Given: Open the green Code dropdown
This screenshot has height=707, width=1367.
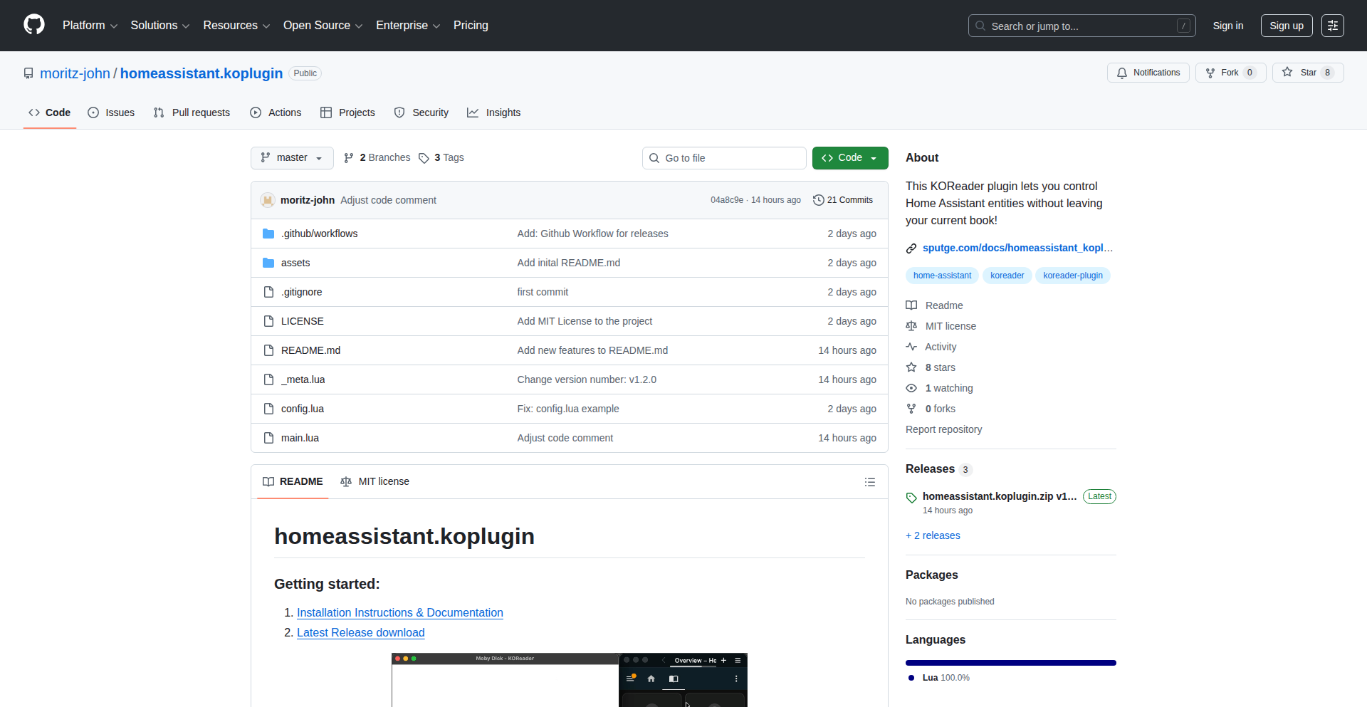Looking at the screenshot, I should (849, 158).
